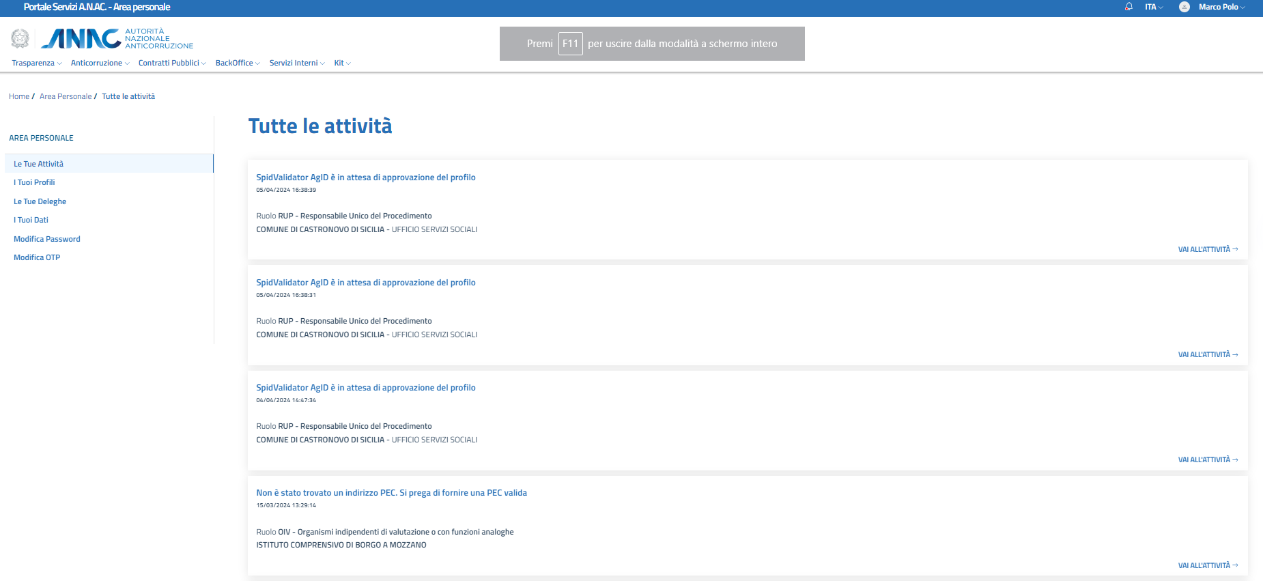The image size is (1263, 581).
Task: Go to Home breadcrumb link
Action: pos(19,96)
